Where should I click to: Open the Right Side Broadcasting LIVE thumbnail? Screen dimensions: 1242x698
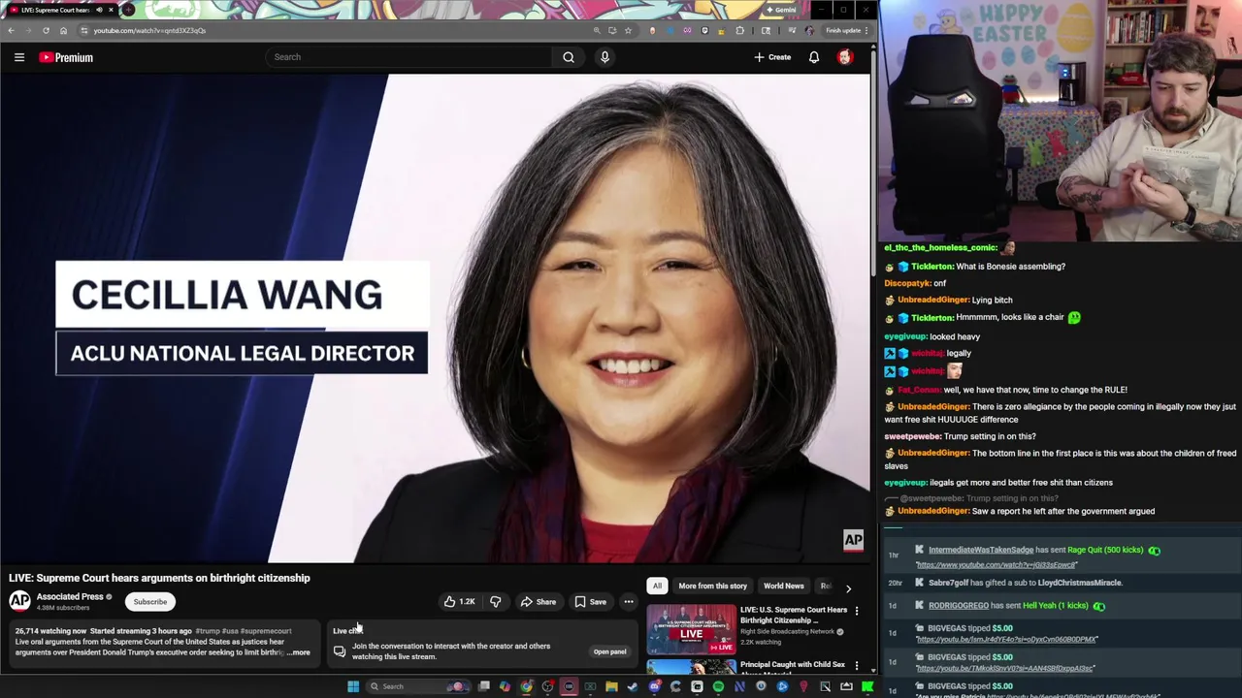[691, 629]
